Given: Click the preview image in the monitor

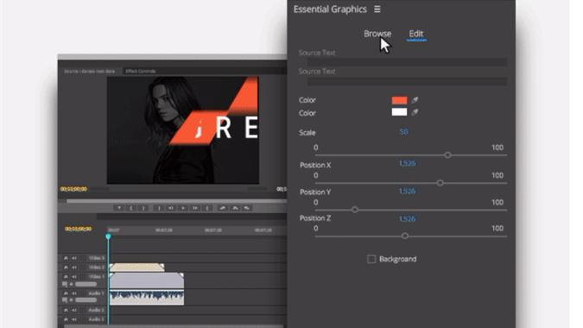Looking at the screenshot, I should [x=183, y=130].
